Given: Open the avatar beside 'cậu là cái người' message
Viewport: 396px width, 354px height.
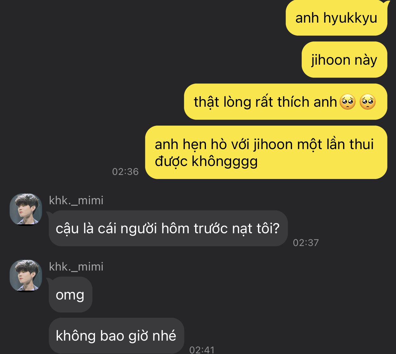Looking at the screenshot, I should click(x=26, y=209).
